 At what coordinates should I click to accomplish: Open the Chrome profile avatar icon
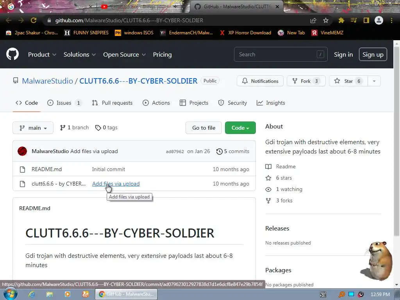(x=379, y=20)
